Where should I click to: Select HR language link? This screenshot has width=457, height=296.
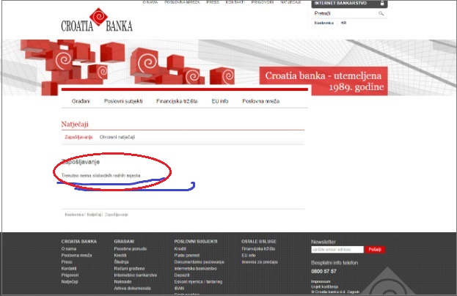pyautogui.click(x=343, y=23)
